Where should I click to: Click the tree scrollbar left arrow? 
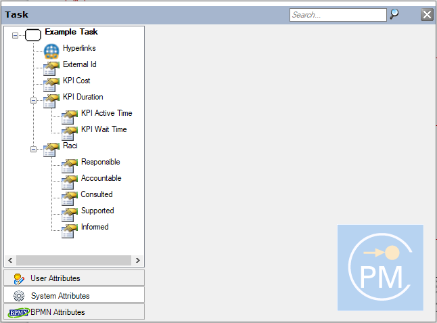(x=10, y=260)
